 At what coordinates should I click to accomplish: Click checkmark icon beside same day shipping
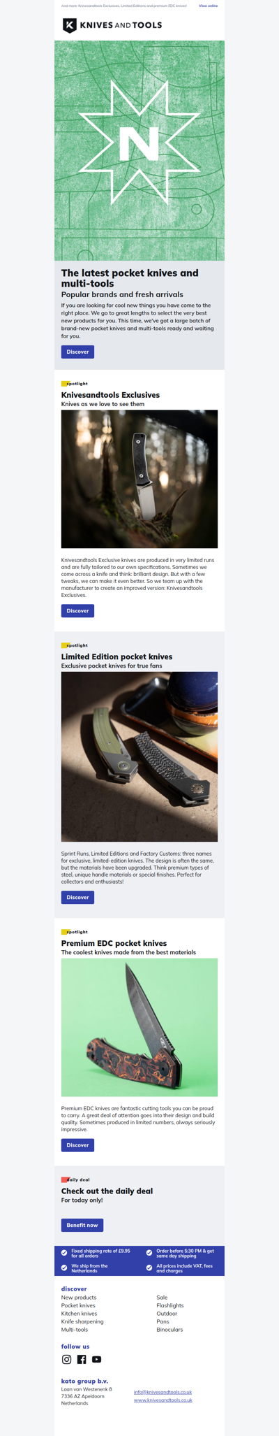149,1253
